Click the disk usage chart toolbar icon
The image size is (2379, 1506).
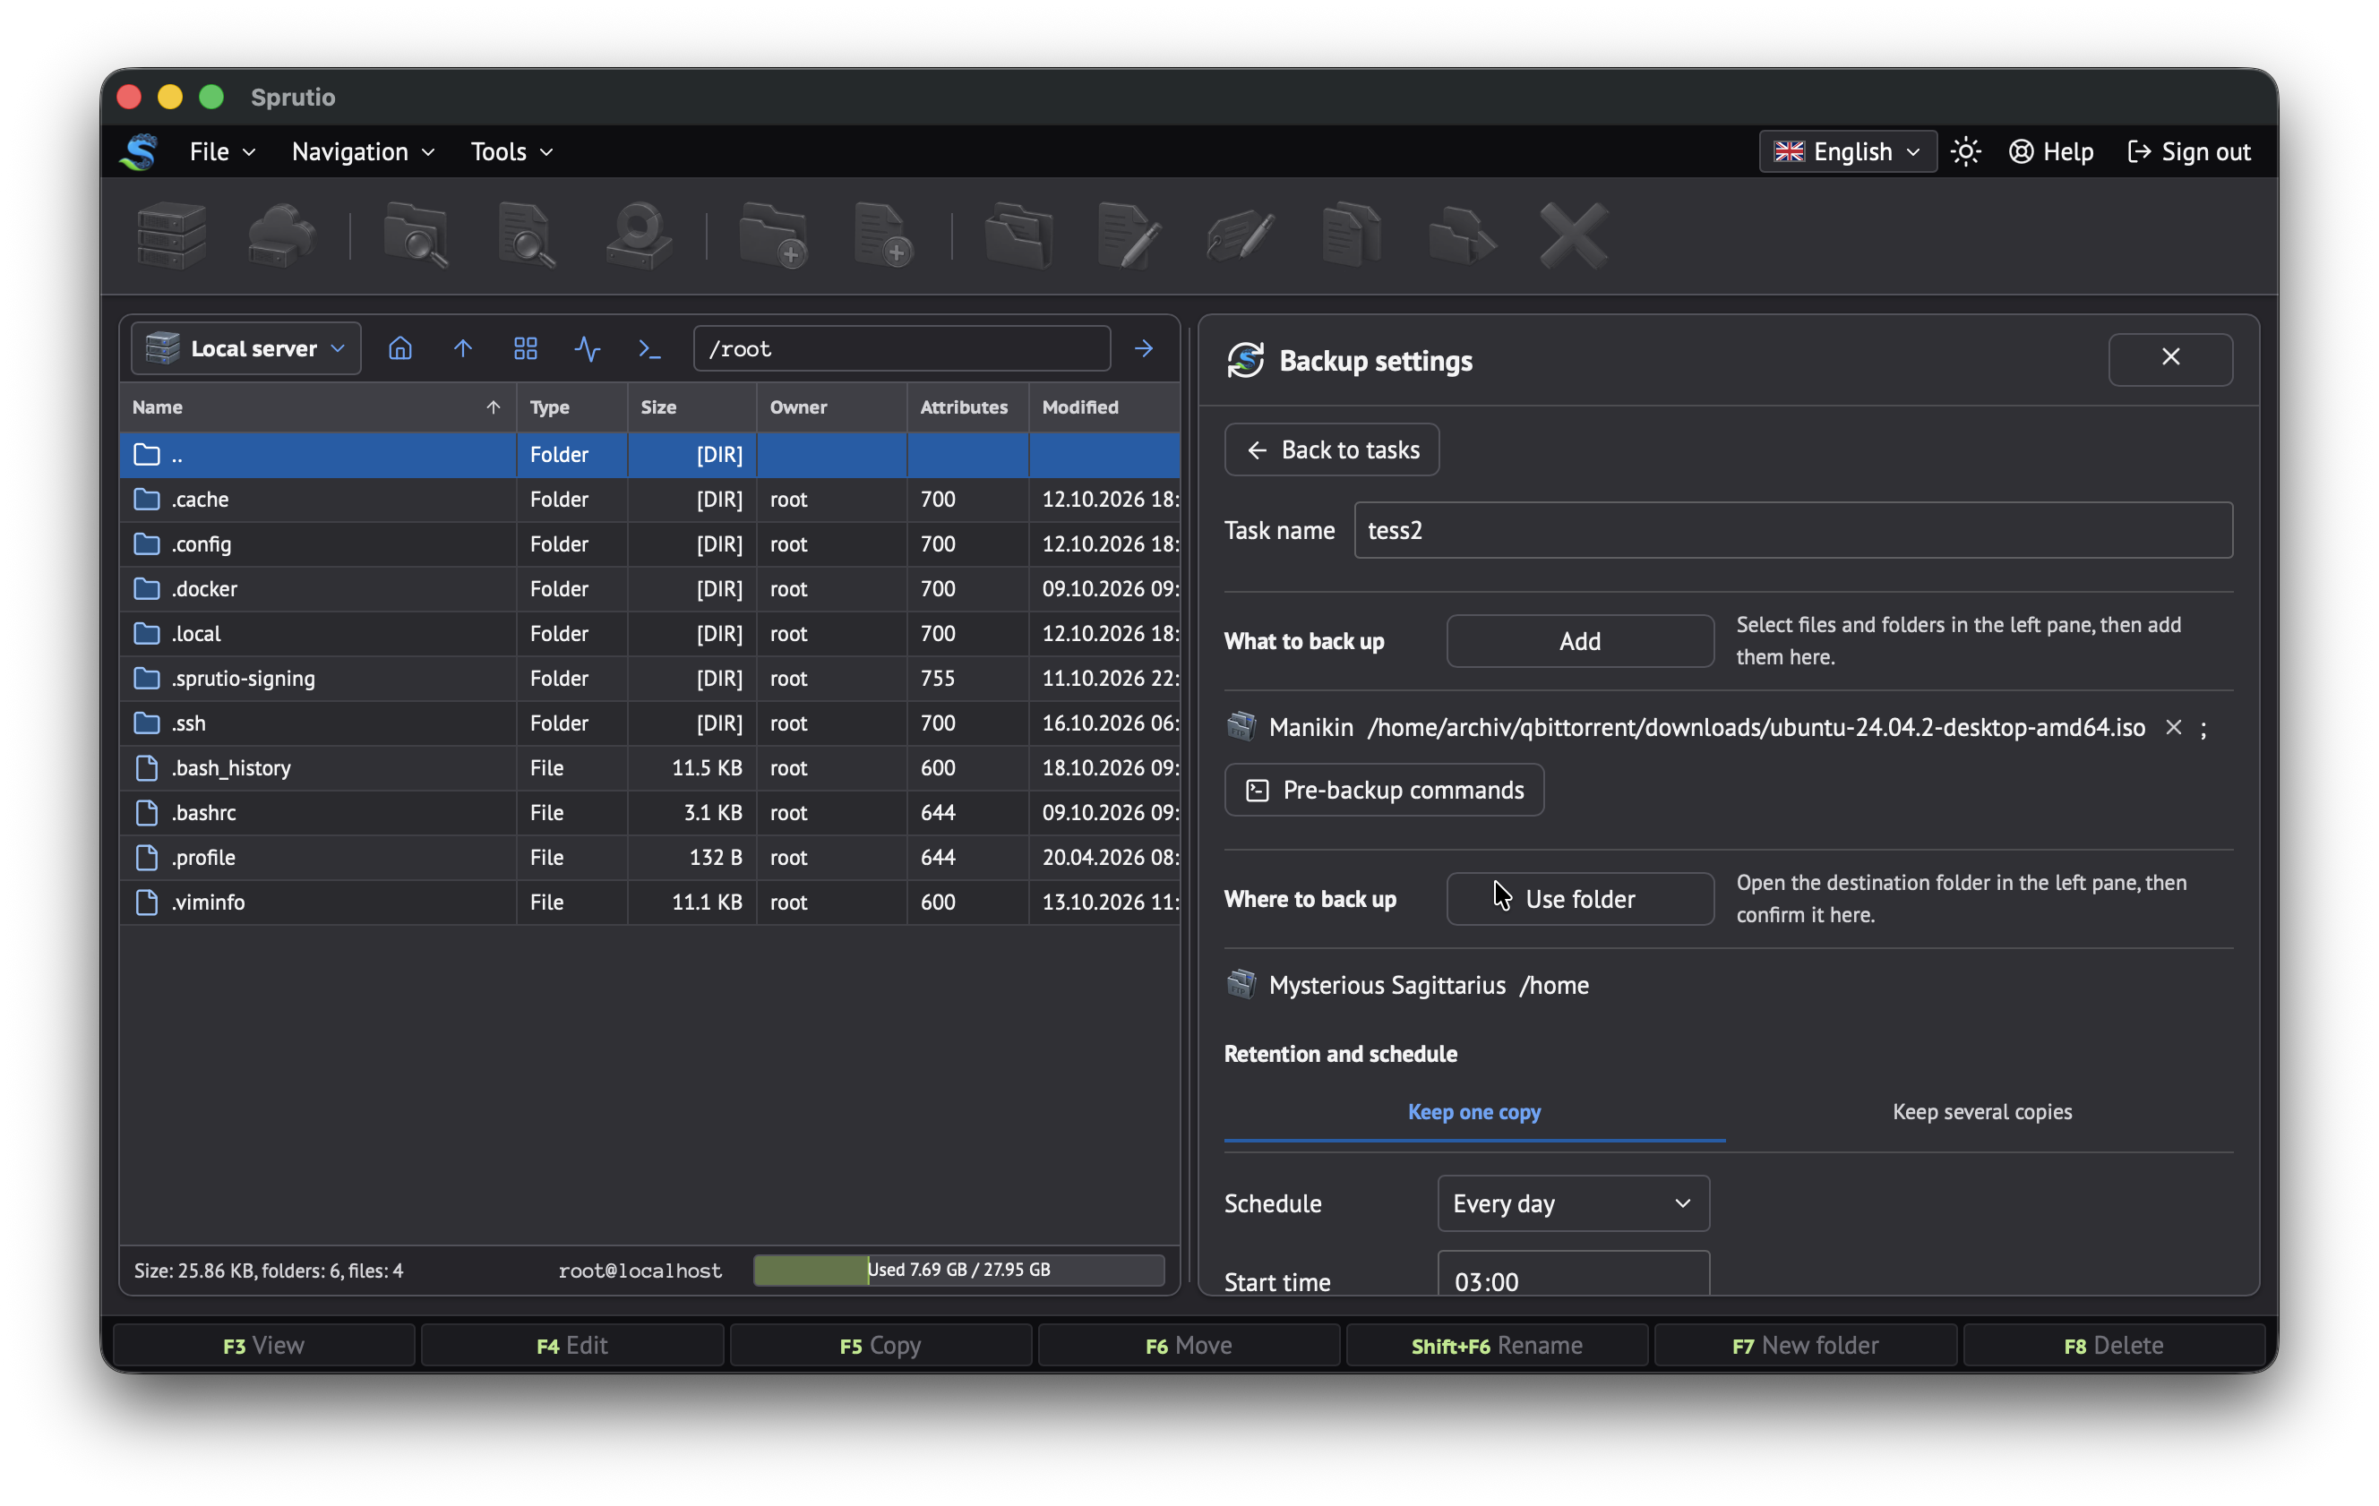click(639, 235)
